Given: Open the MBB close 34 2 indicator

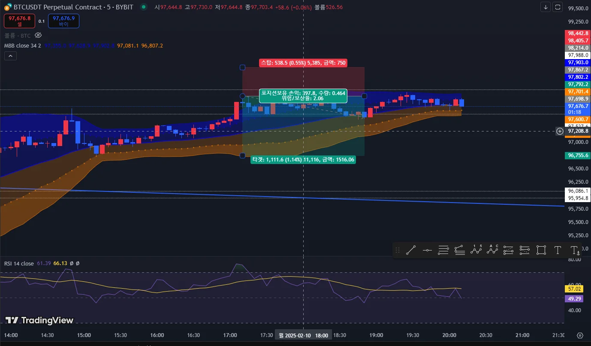Looking at the screenshot, I should (x=23, y=46).
